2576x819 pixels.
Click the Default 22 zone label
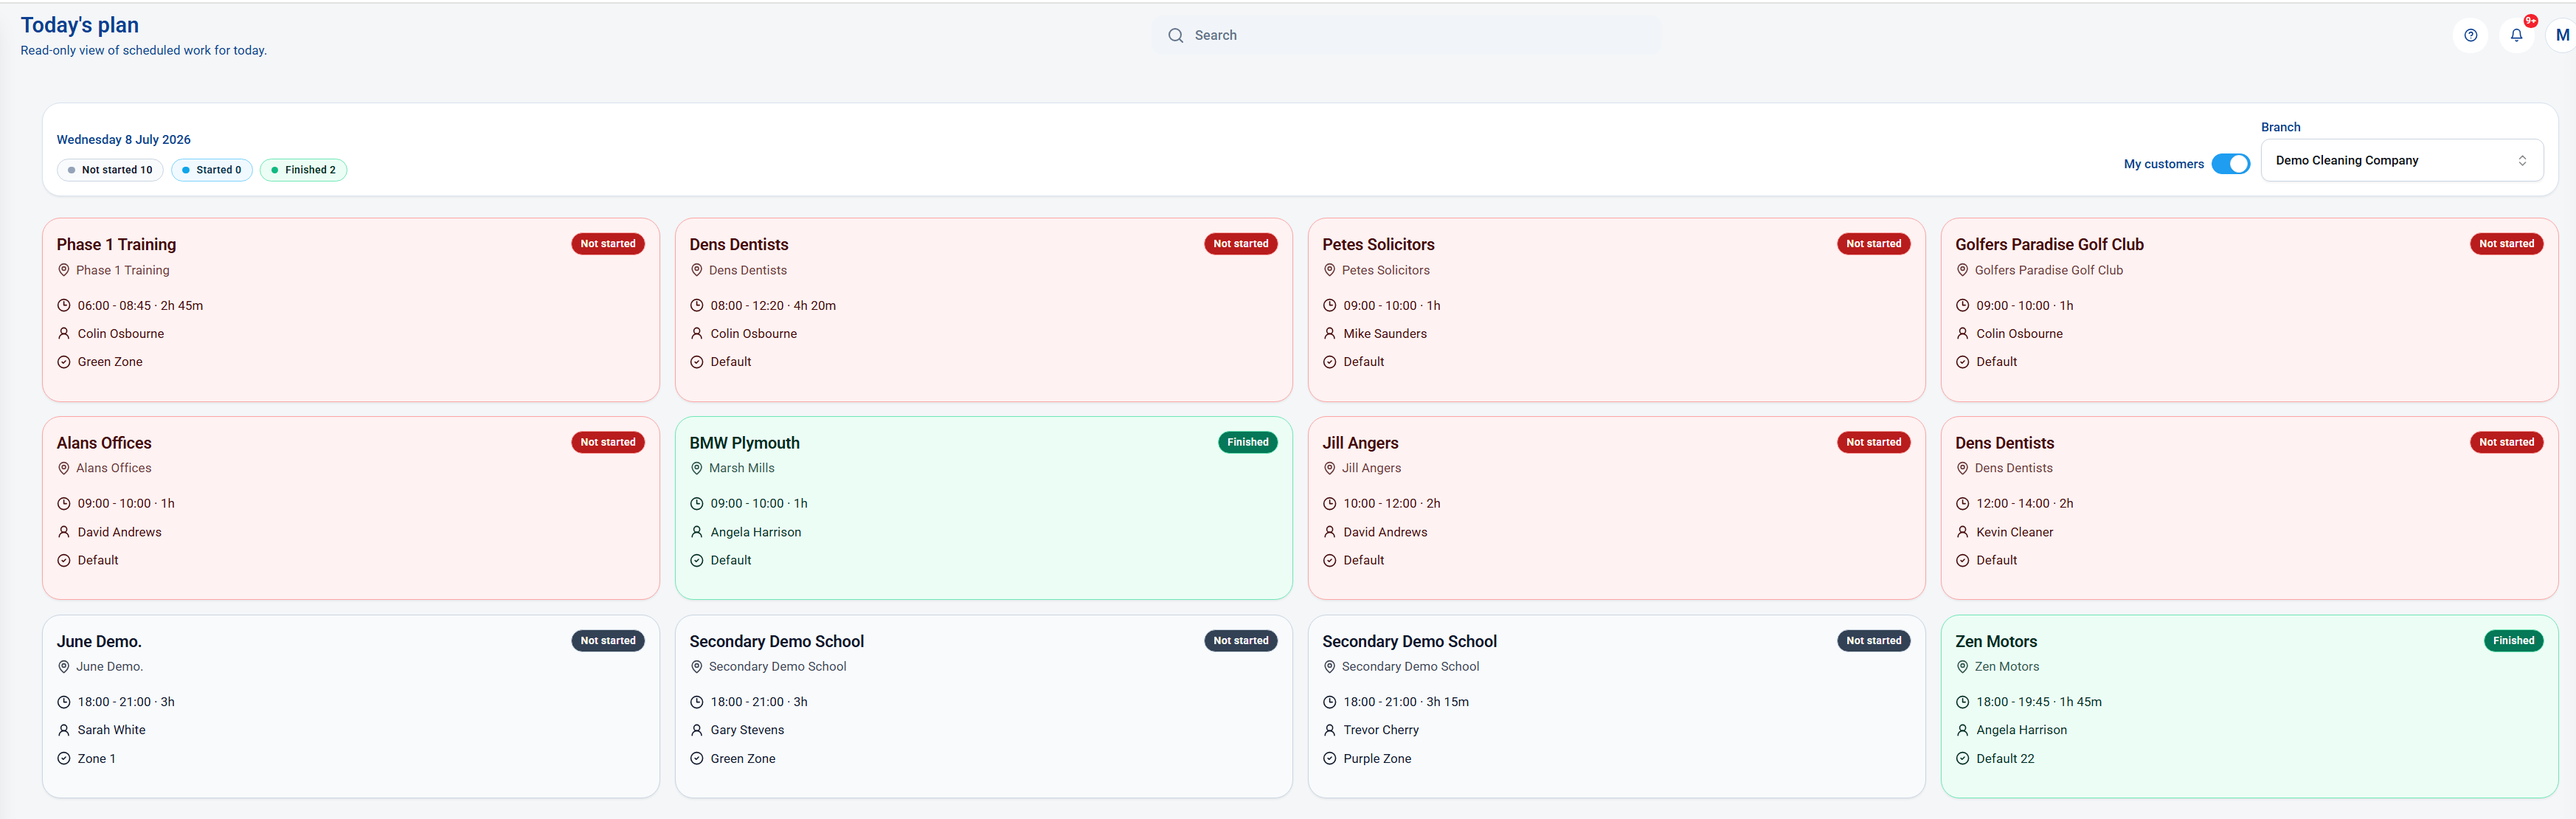(x=2005, y=759)
